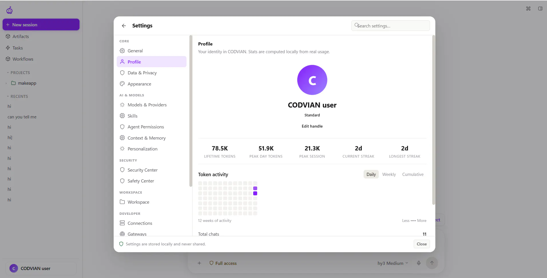Image resolution: width=547 pixels, height=278 pixels.
Task: Open Agent Permissions settings
Action: pyautogui.click(x=152, y=127)
